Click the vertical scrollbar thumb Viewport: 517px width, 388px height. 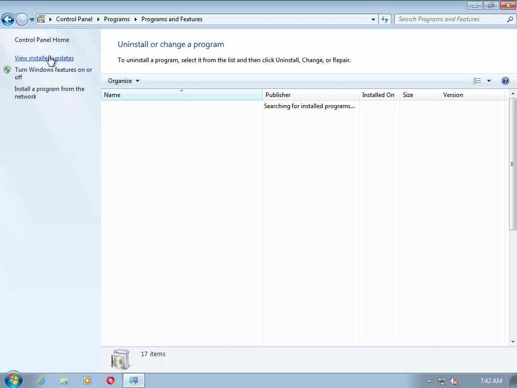pyautogui.click(x=513, y=164)
